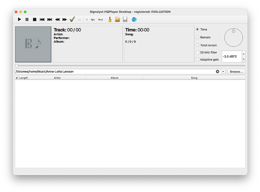
Task: Close the HQPlayer window with red button
Action: (16, 12)
